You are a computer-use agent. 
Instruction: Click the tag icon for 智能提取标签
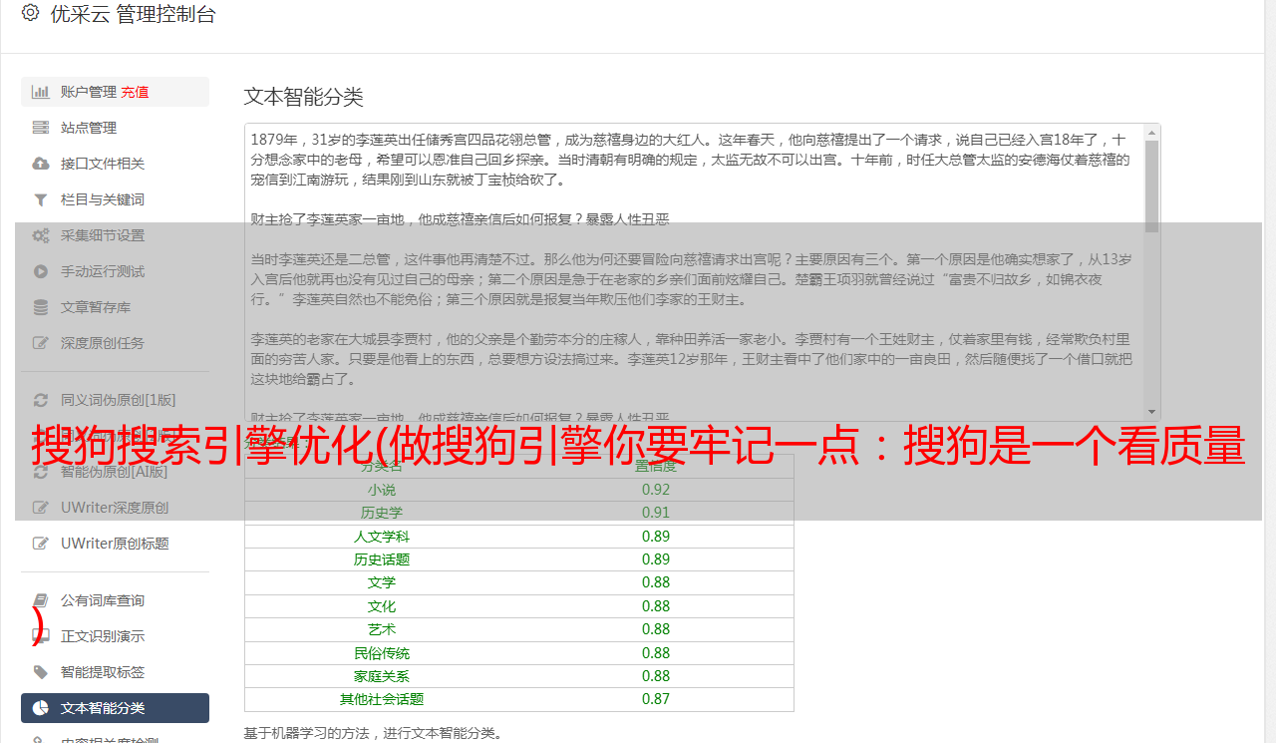pyautogui.click(x=41, y=672)
